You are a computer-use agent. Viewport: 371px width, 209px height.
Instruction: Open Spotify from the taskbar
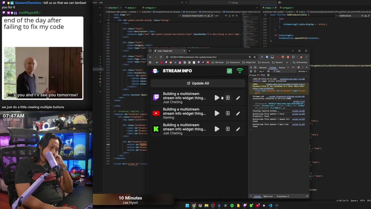[x=232, y=206]
